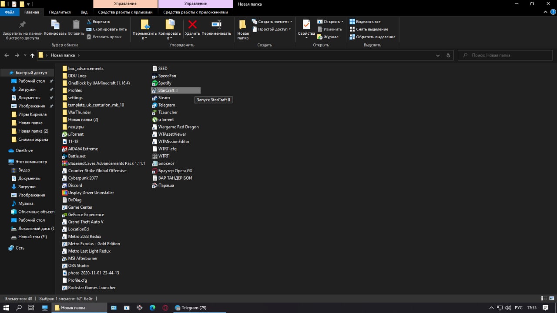Viewport: 557px width, 313px height.
Task: Switch to the View (Вид) ribbon tab
Action: (x=84, y=12)
